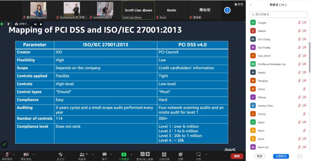
Task: Click the green Share Screen icon
Action: pyautogui.click(x=124, y=154)
